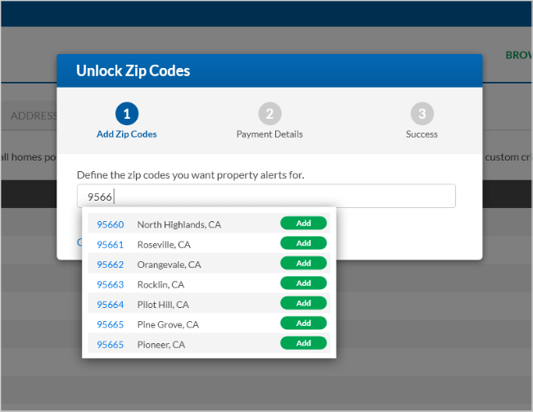This screenshot has width=533, height=412.
Task: Add the Orangevale, CA zip code
Action: click(303, 264)
